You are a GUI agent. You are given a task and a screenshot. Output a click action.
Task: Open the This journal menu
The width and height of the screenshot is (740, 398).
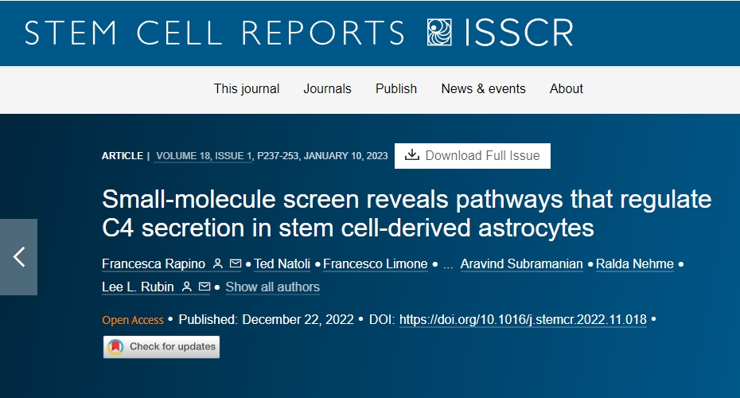247,89
